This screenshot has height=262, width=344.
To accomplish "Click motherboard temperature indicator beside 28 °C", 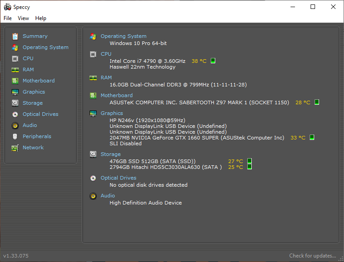I will click(x=317, y=102).
